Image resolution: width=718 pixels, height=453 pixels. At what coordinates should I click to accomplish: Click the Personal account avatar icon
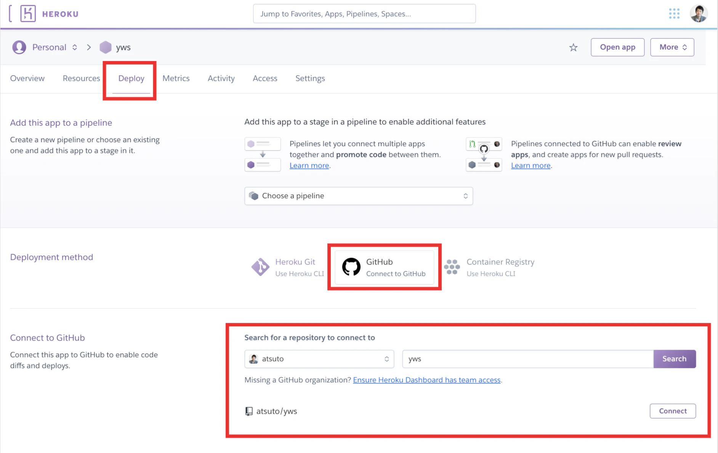19,47
